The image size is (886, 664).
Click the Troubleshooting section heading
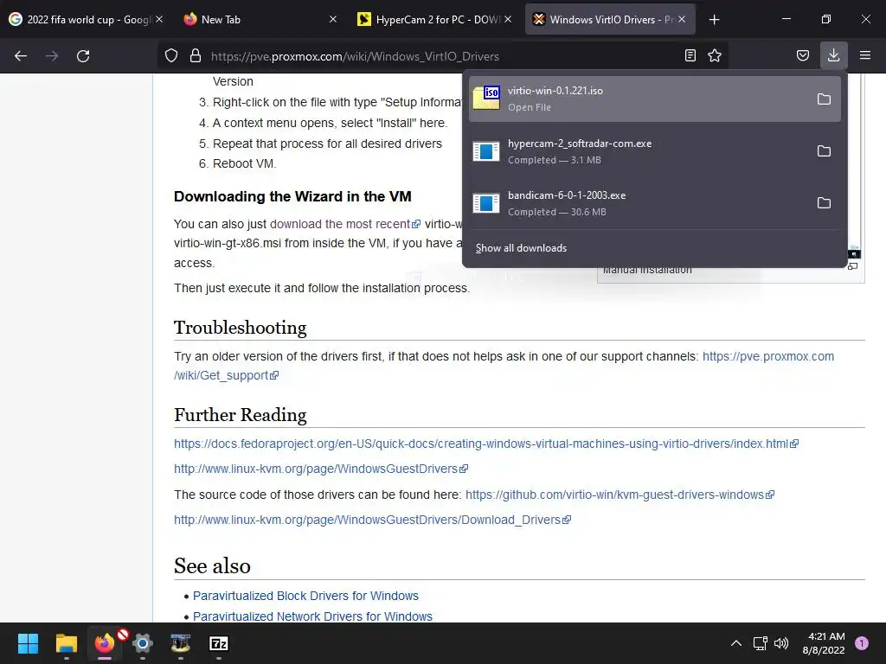point(241,328)
